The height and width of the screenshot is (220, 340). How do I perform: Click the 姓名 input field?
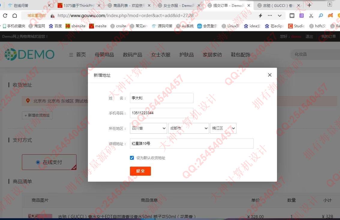[x=161, y=98]
